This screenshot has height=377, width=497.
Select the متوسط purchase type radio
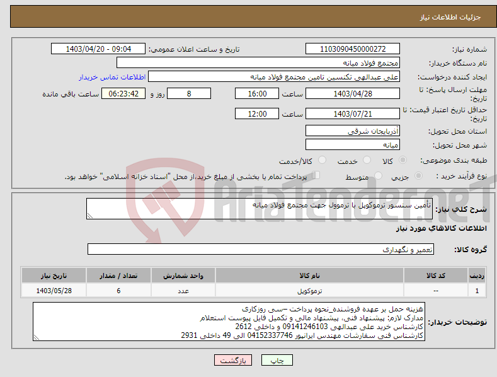pyautogui.click(x=378, y=175)
